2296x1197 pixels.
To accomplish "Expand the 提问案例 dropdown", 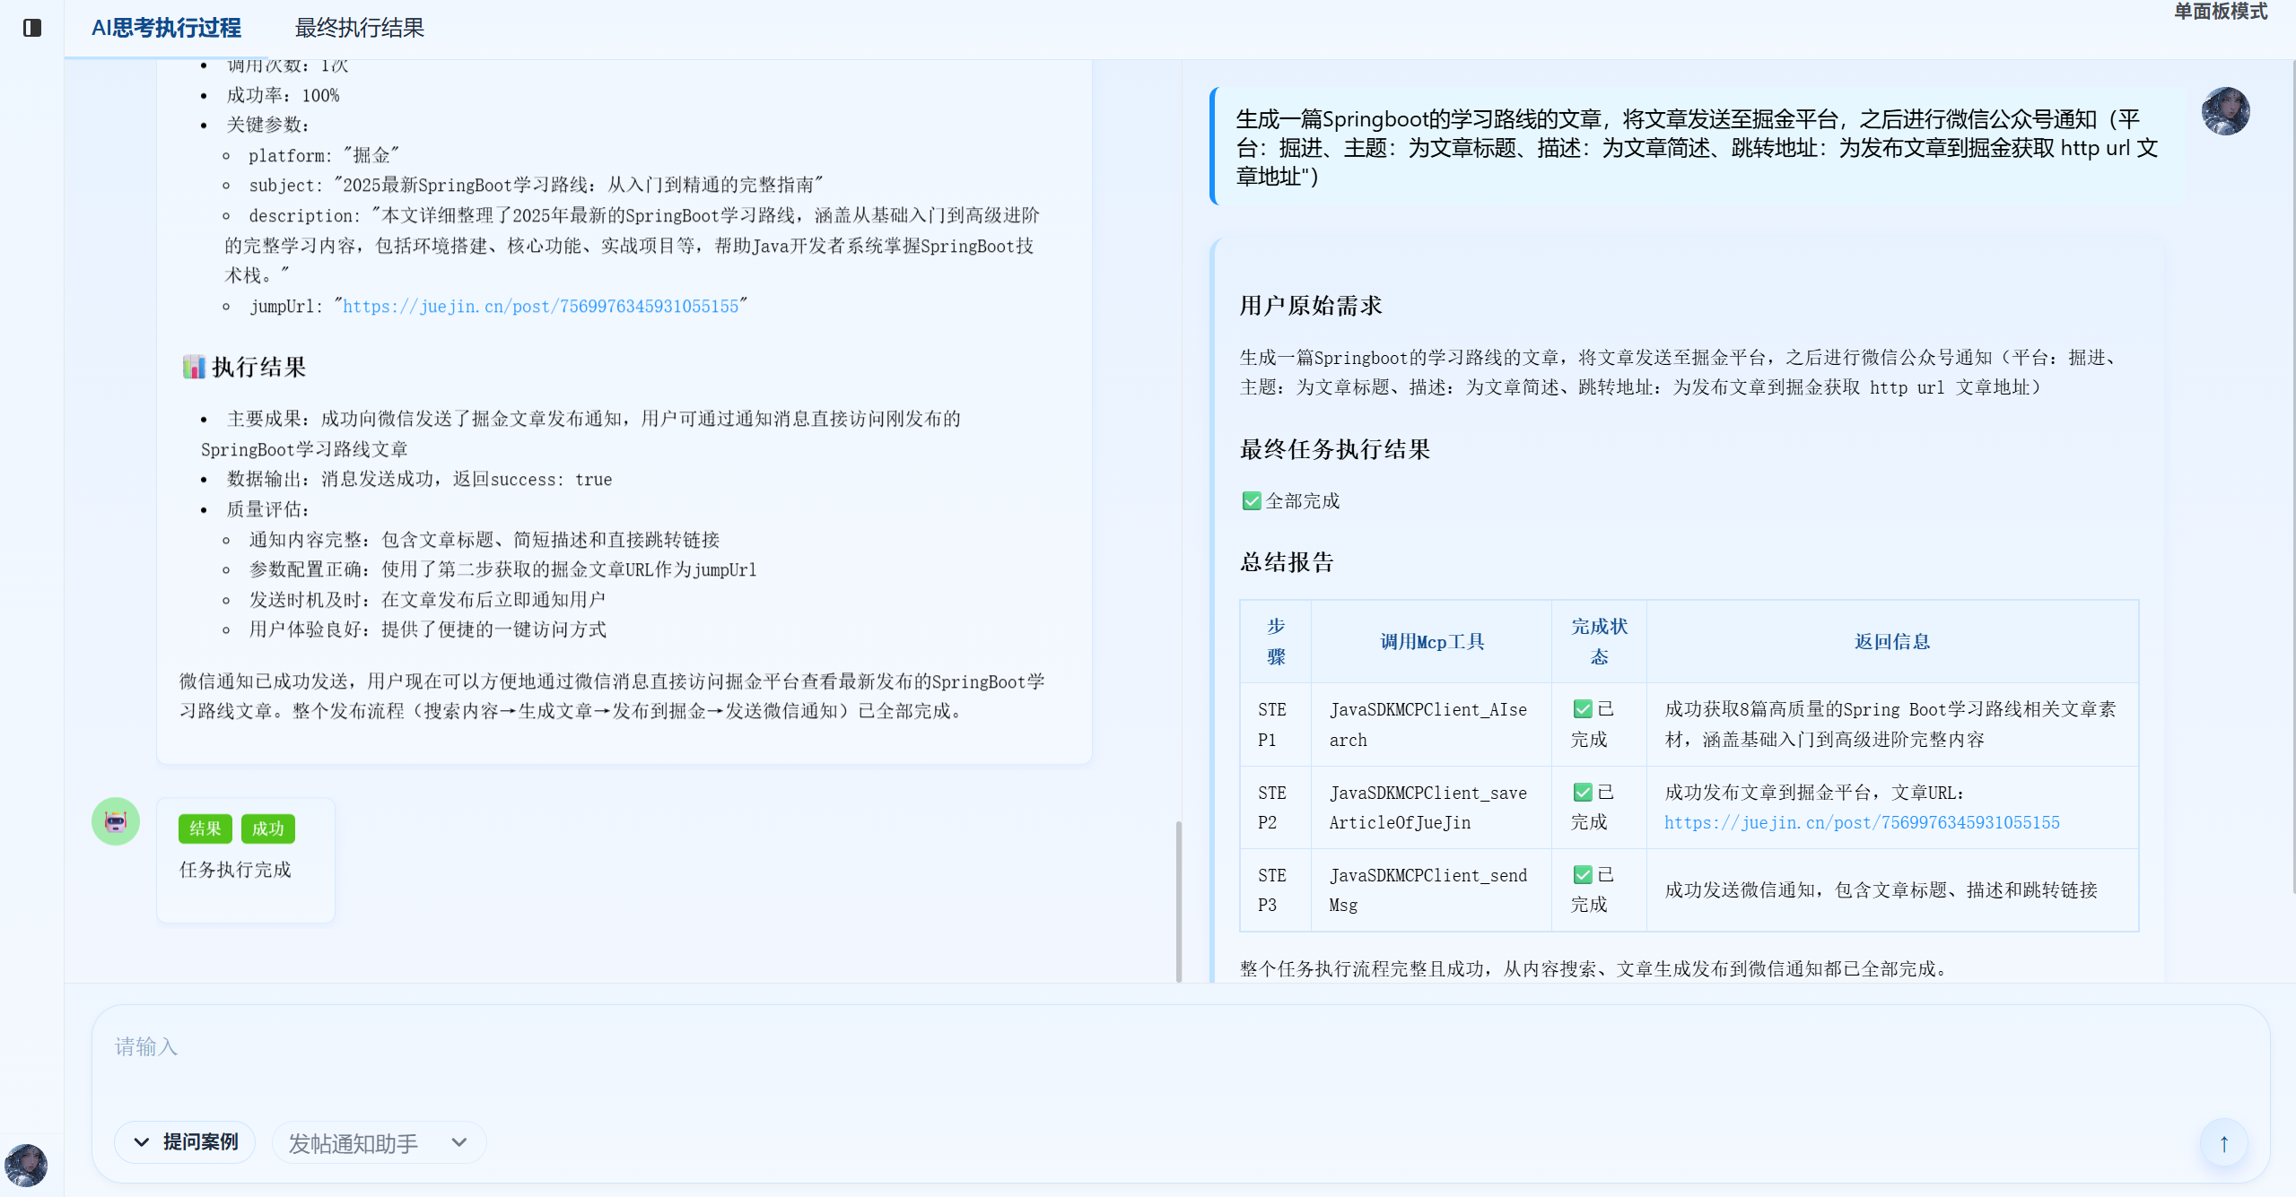I will [186, 1142].
